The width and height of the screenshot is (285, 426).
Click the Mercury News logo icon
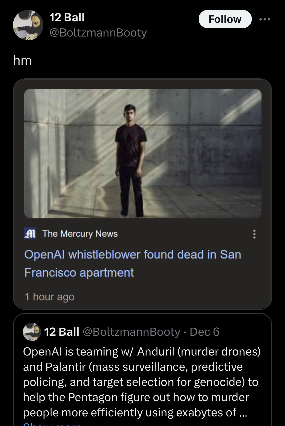coord(30,234)
